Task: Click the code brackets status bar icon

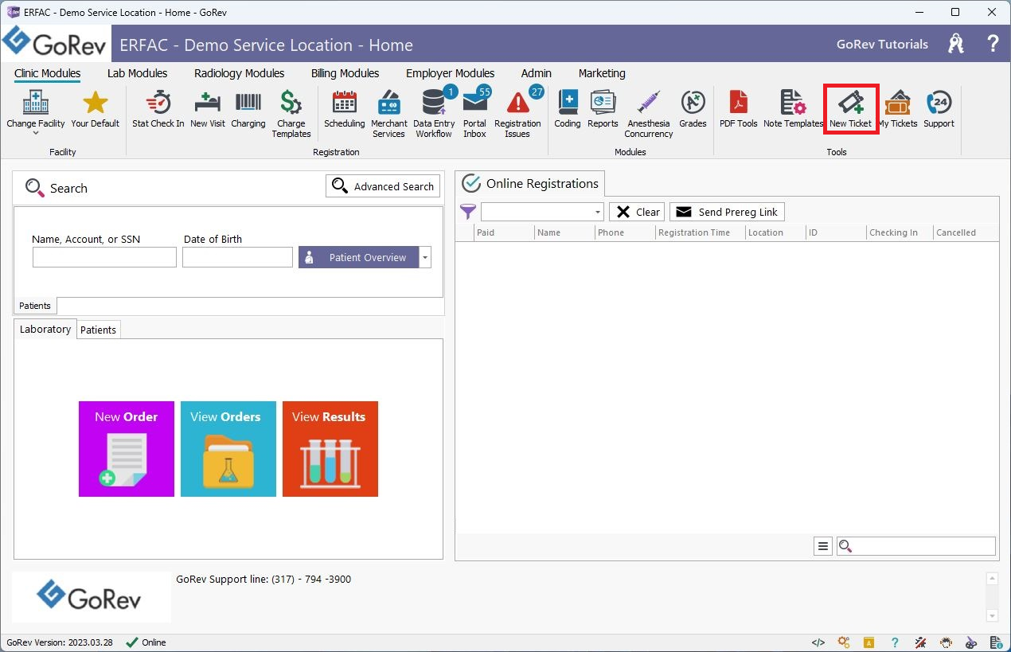Action: click(x=818, y=642)
